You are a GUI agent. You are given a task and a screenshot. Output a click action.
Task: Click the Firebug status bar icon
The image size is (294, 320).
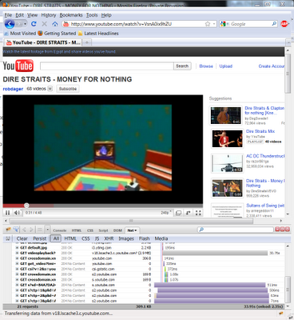[x=280, y=314]
